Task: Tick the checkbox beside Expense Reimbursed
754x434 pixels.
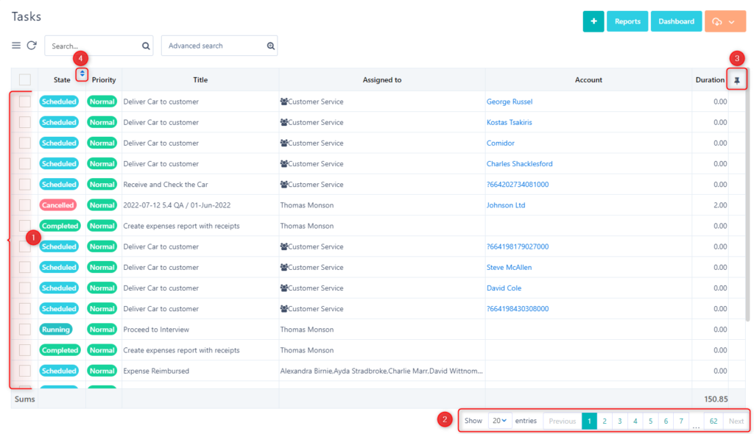Action: pyautogui.click(x=24, y=371)
